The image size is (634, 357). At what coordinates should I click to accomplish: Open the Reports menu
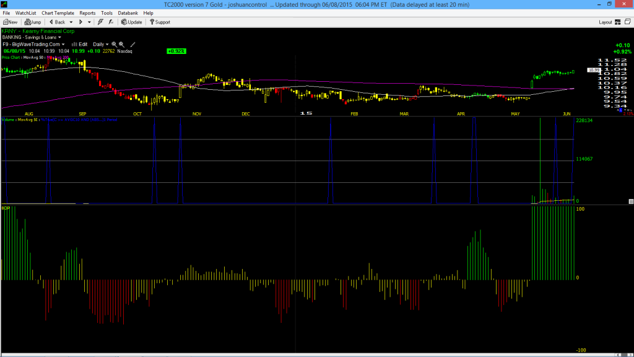point(87,13)
